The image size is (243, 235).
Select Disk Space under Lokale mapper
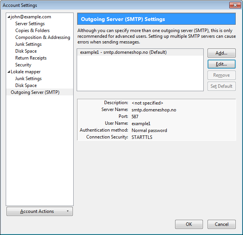coord(26,85)
